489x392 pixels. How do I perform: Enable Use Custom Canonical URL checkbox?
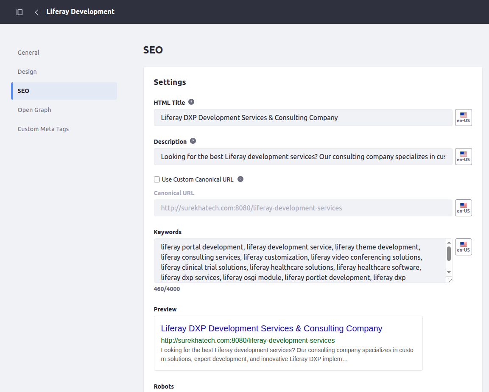(x=157, y=179)
